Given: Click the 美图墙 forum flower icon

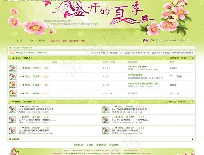Looking at the screenshot, I should coord(12,130).
